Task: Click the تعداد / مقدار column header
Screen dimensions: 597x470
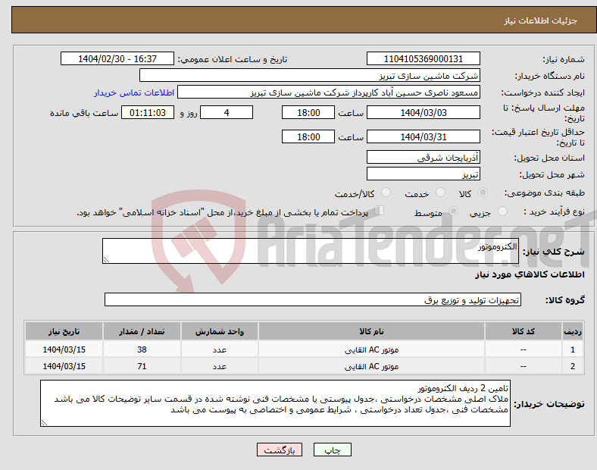Action: 142,331
